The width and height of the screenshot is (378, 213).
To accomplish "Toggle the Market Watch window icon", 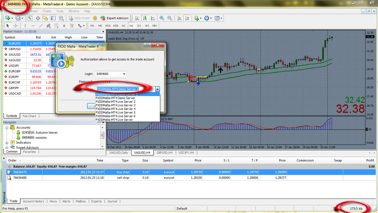I will [30, 18].
